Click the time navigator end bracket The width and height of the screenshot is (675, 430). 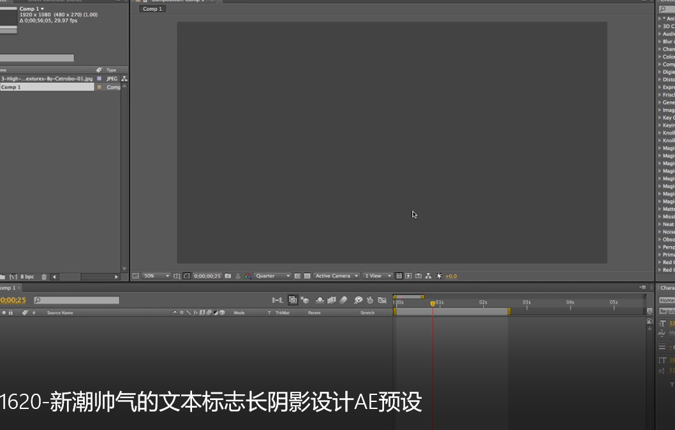tap(423, 297)
